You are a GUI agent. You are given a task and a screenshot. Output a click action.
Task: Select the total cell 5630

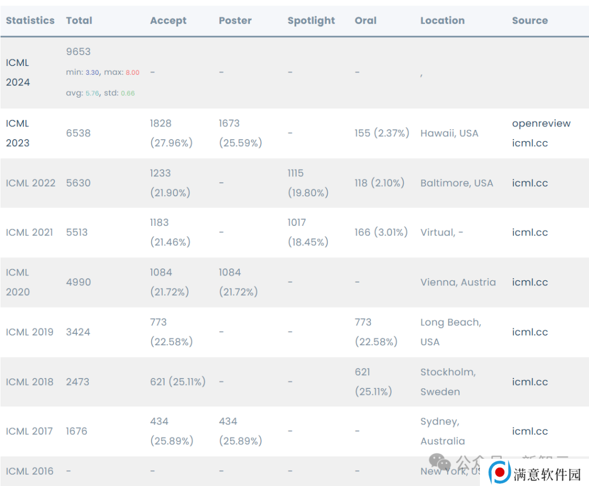pos(78,183)
